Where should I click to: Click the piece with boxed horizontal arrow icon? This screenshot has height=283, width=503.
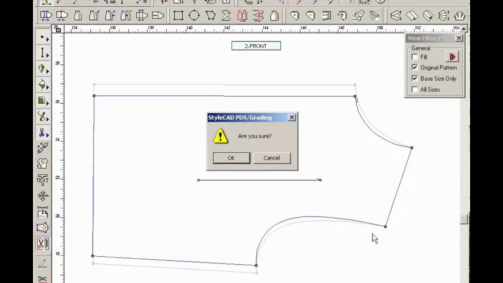coord(158,16)
